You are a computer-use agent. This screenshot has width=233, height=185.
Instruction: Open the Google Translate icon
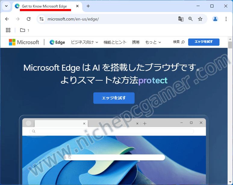point(181,19)
